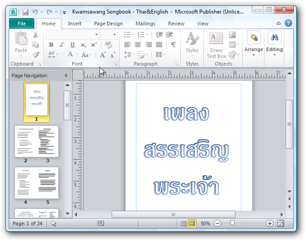Select page 1 thumbnail

pyautogui.click(x=37, y=102)
